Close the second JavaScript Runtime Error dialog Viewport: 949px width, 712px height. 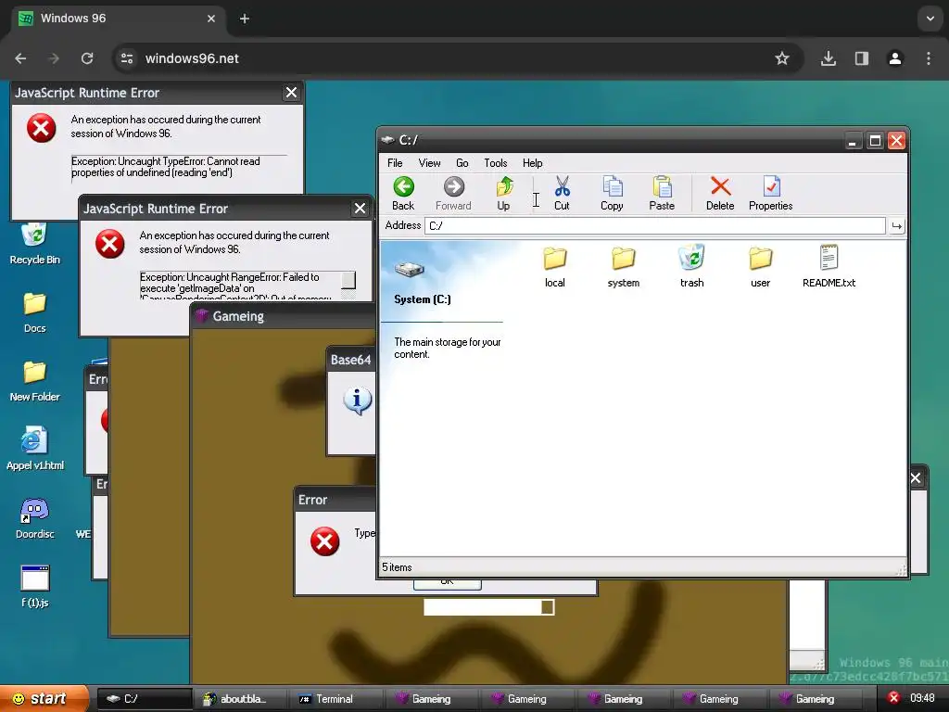tap(360, 209)
